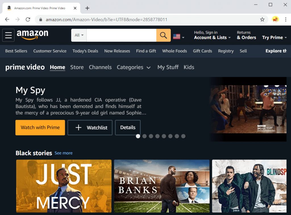Select the sixth carousel dot

click(x=171, y=136)
